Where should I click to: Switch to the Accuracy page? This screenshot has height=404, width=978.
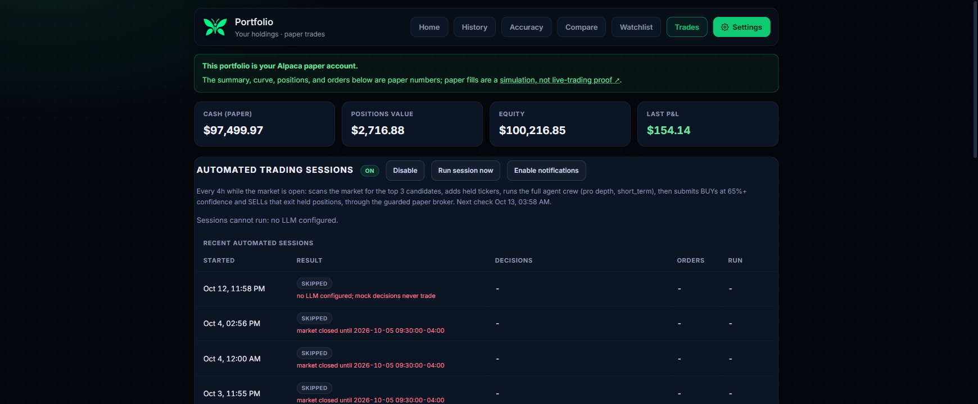(526, 27)
